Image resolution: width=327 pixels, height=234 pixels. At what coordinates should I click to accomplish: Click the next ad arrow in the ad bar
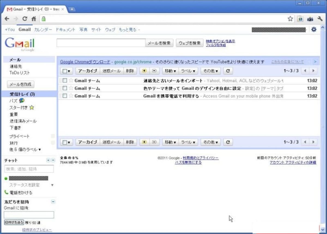pos(316,62)
